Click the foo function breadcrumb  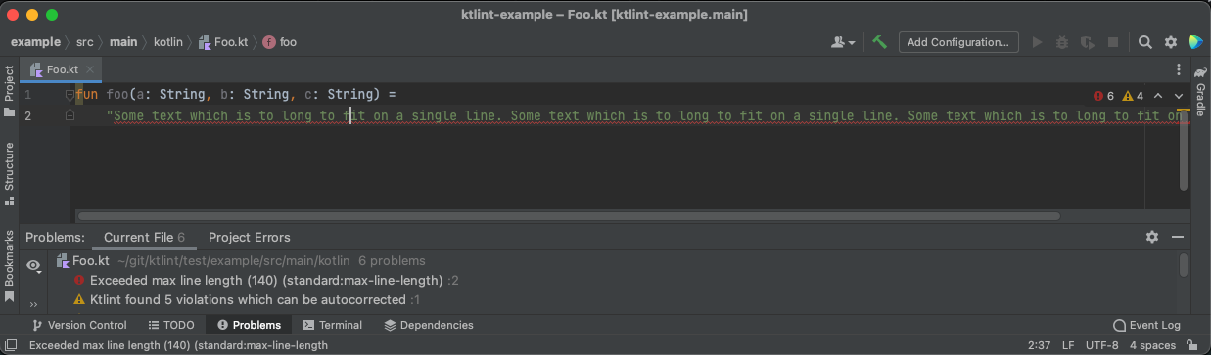click(x=280, y=42)
